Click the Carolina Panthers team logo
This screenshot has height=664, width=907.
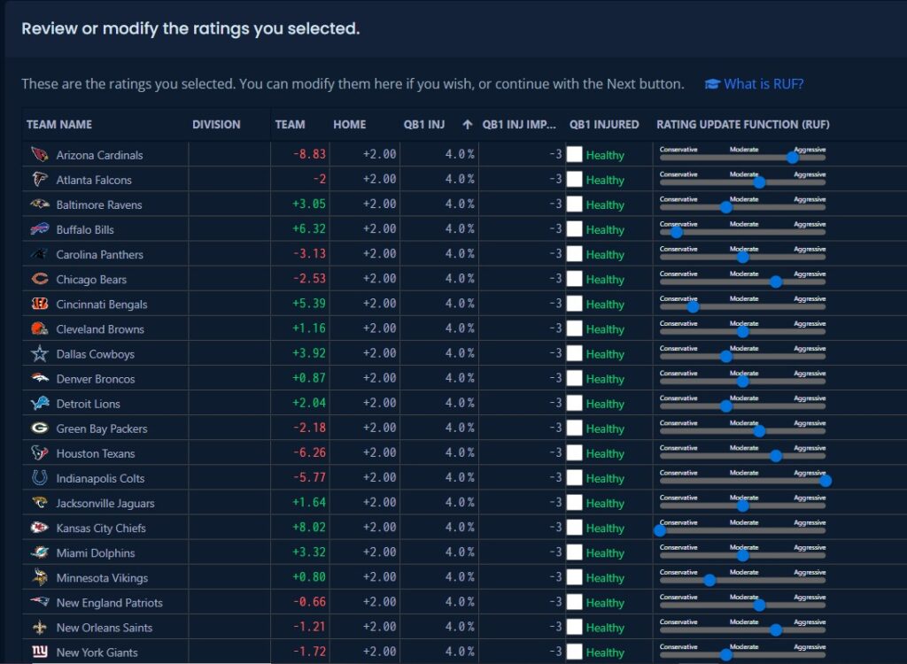pos(39,254)
